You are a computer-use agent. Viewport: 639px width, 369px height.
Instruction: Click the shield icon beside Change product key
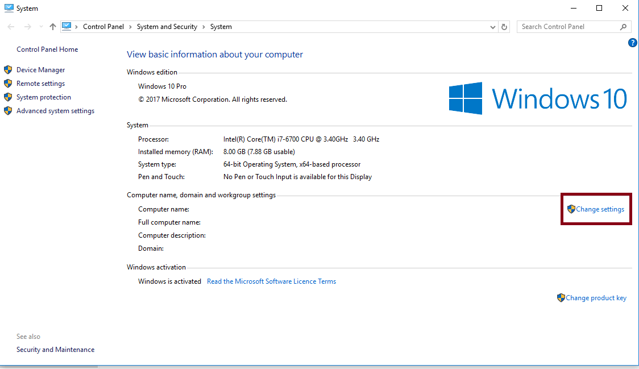pos(561,297)
